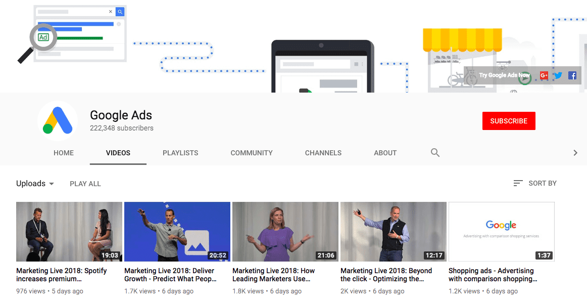Expand the Uploads dropdown
587x301 pixels.
[35, 184]
